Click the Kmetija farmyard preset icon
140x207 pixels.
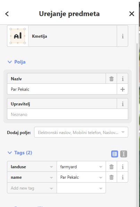click(x=18, y=36)
